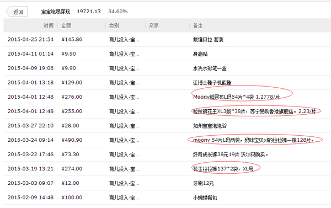The height and width of the screenshot is (208, 331).
Task: Click the amount ¥100.00
Action: (x=72, y=198)
